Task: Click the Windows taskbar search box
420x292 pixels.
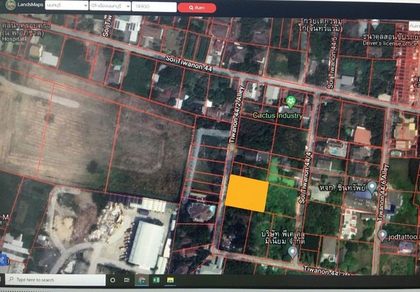Action: coord(52,280)
